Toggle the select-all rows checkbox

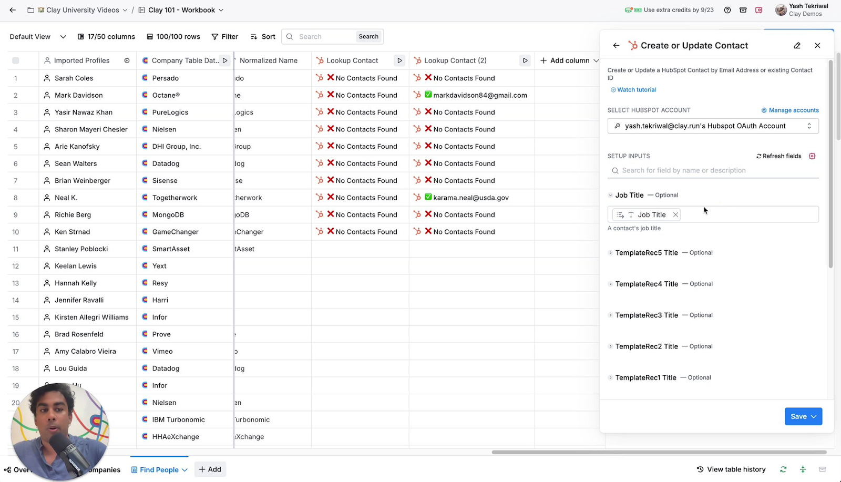[x=16, y=60]
